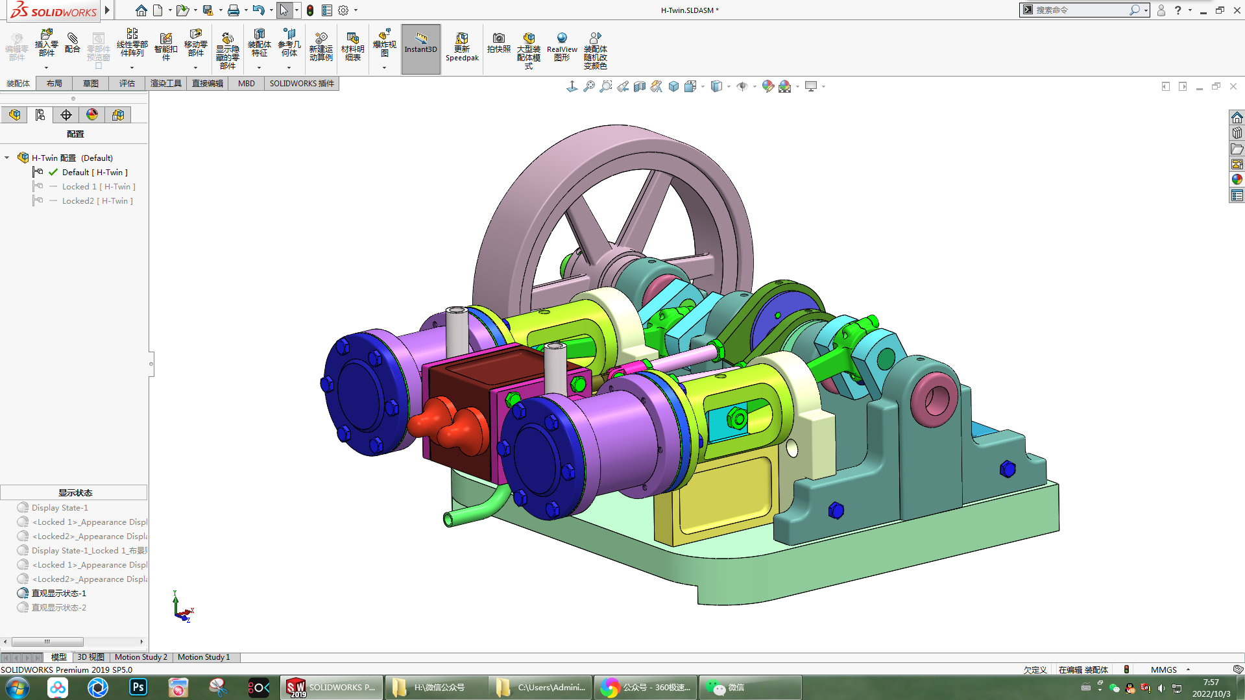
Task: Switch to 草图 (Sketch) tab
Action: [91, 84]
